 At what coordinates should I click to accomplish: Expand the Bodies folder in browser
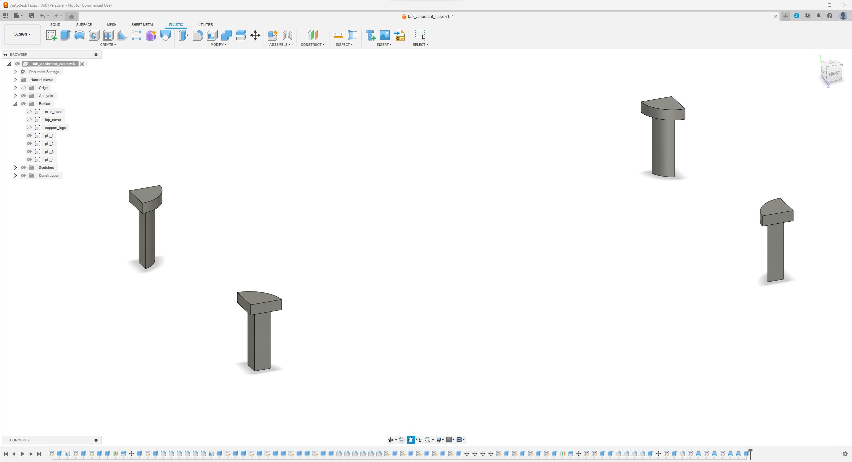(15, 104)
